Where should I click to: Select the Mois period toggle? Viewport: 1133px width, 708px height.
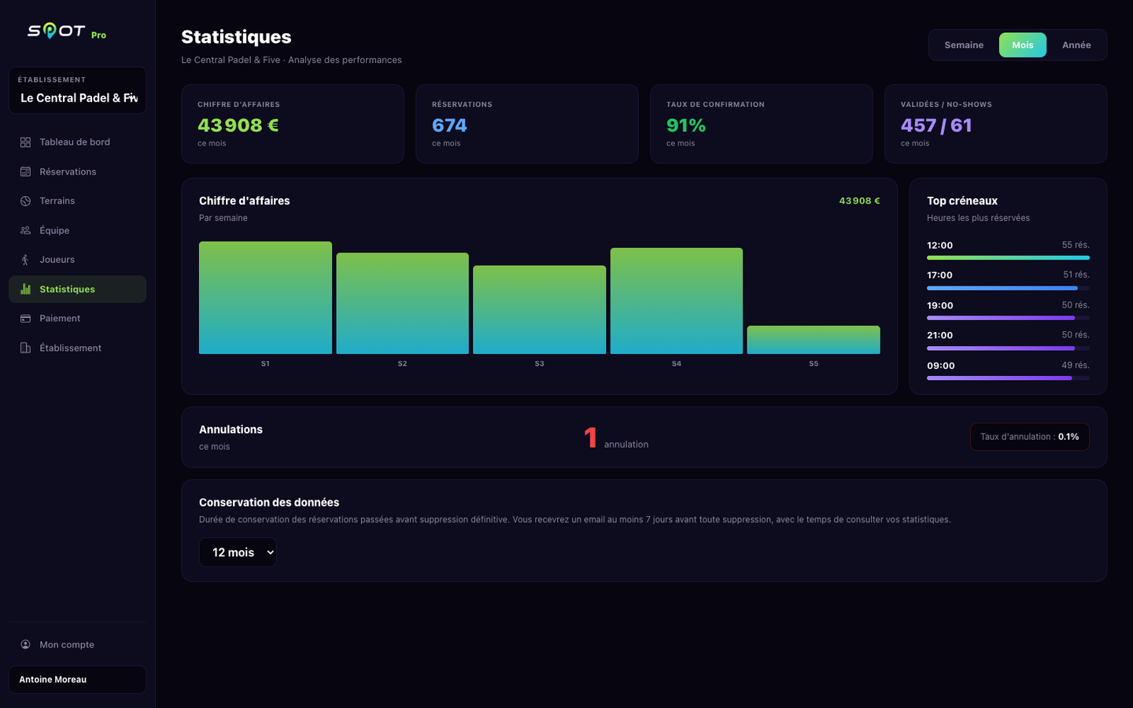pyautogui.click(x=1023, y=45)
